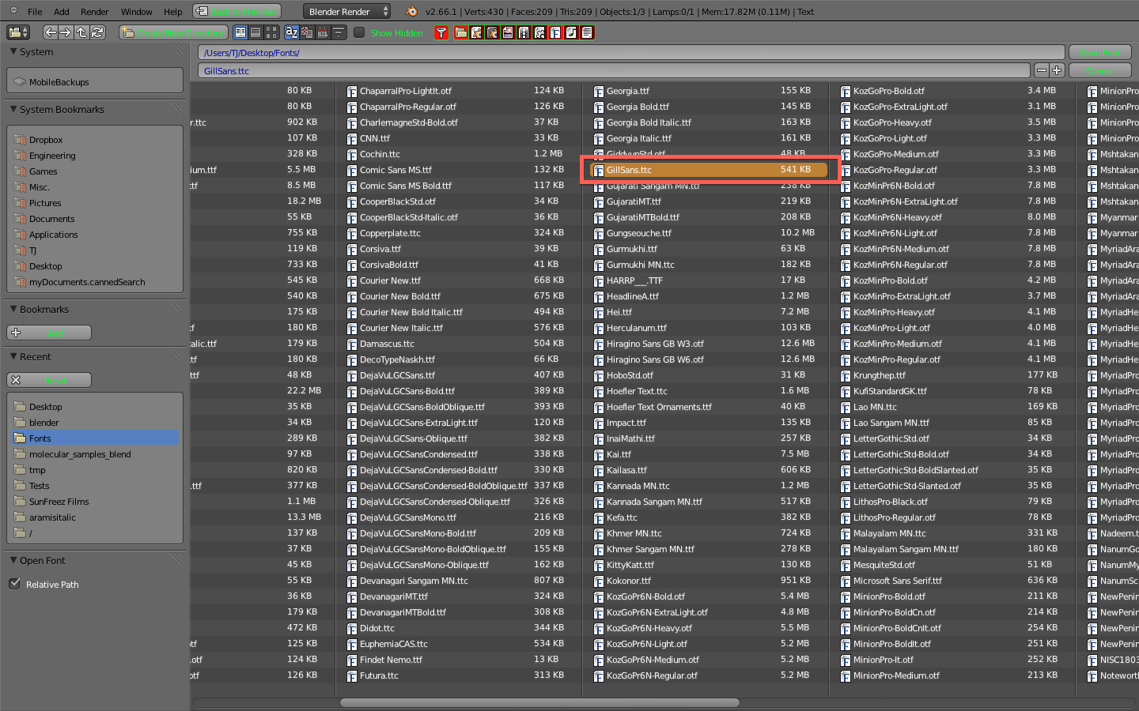
Task: Click the directory path field
Action: [x=630, y=53]
